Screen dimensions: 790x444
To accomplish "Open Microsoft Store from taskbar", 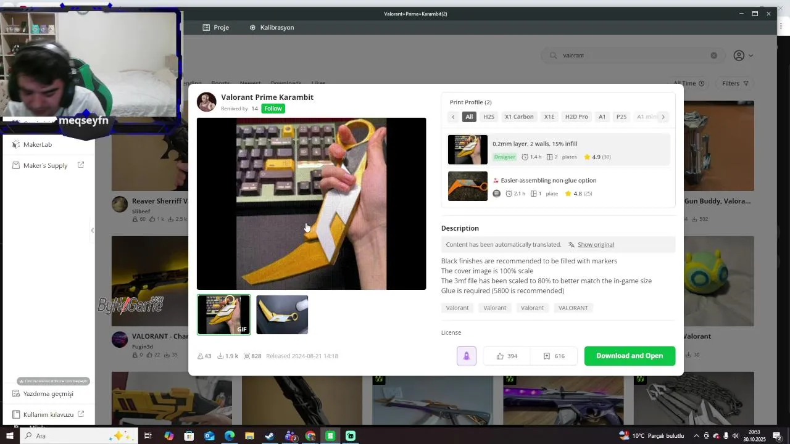I will click(189, 436).
